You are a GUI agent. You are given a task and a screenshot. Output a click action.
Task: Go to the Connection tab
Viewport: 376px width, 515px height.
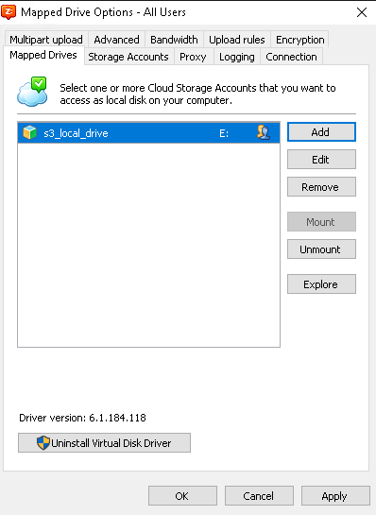pyautogui.click(x=291, y=57)
